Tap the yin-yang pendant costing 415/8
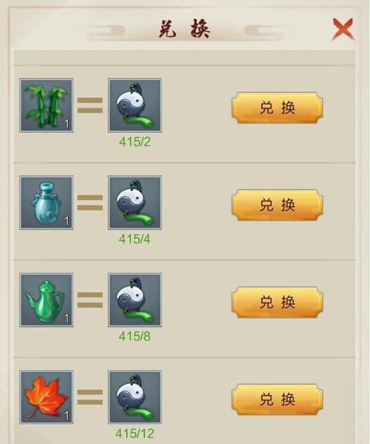Image resolution: width=370 pixels, height=444 pixels. (135, 300)
